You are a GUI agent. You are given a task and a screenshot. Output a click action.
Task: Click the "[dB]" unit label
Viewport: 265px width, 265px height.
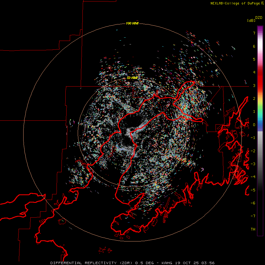251,20
